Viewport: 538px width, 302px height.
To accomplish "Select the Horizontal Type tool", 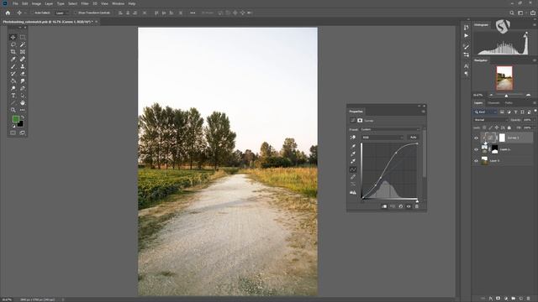I will coord(13,96).
